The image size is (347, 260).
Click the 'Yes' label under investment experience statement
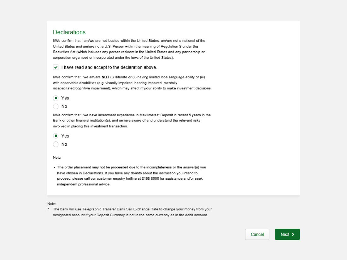pyautogui.click(x=65, y=136)
